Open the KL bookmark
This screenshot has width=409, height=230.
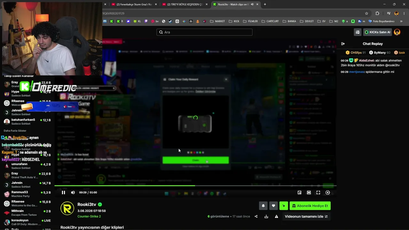tap(137, 21)
